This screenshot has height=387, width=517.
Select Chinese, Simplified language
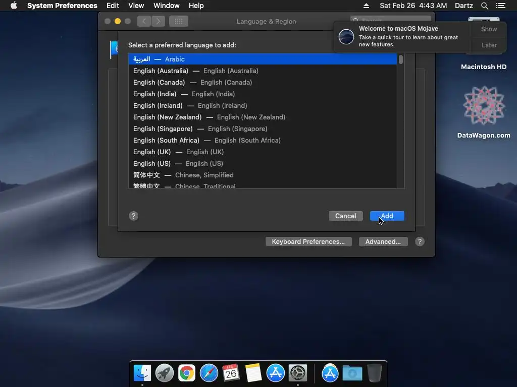tap(263, 175)
